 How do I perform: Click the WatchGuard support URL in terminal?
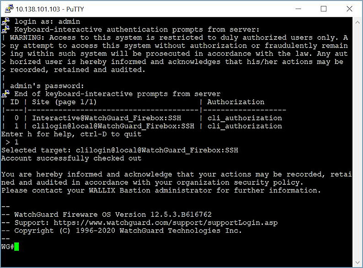pos(165,223)
